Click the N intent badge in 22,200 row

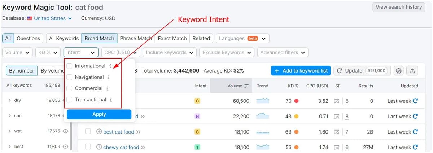197,116
